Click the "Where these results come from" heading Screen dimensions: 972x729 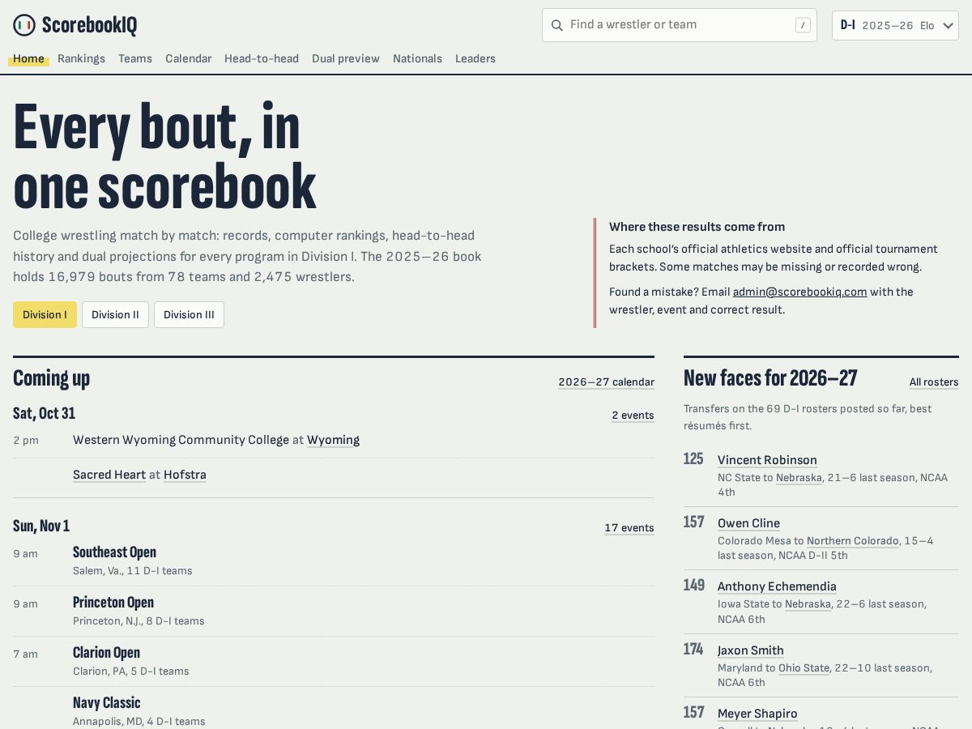click(x=697, y=227)
